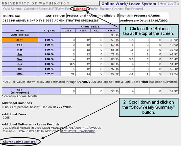Open the May month link

(20, 59)
